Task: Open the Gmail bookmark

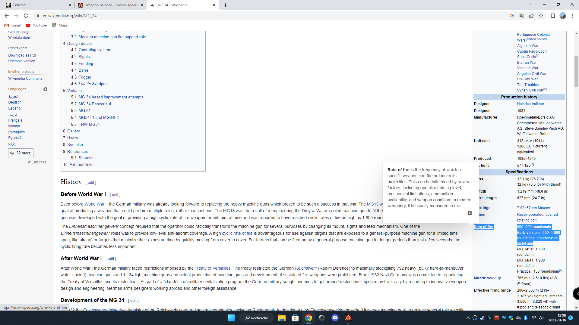Action: click(13, 25)
